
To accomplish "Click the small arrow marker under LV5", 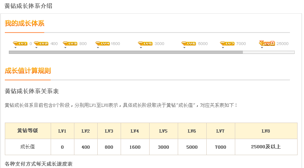I will pyautogui.click(x=141, y=48).
